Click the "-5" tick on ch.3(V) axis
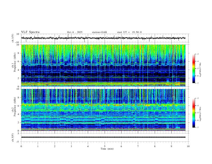This screenshot has width=212, height=164. (18, 142)
